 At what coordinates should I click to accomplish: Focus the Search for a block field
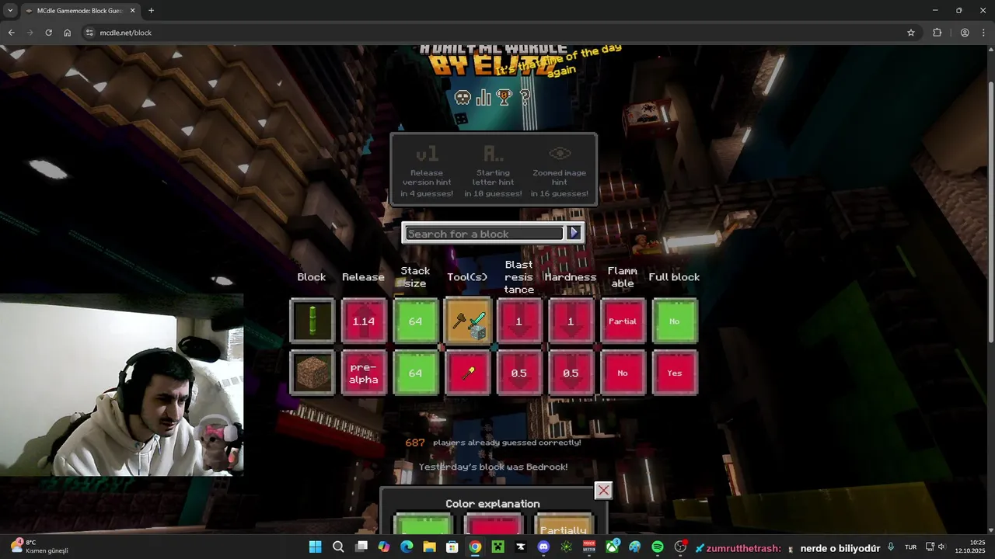point(484,233)
